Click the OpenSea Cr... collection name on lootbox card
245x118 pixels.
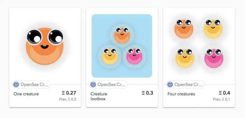(x=112, y=84)
